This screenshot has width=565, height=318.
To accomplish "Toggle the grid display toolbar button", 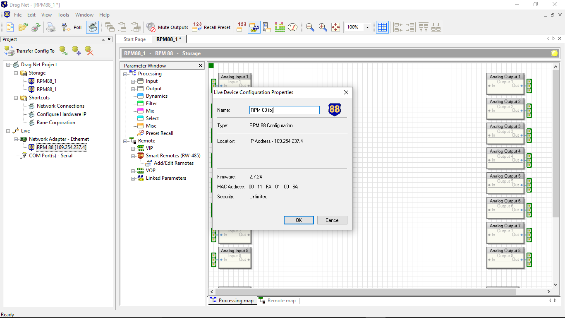I will (x=383, y=27).
